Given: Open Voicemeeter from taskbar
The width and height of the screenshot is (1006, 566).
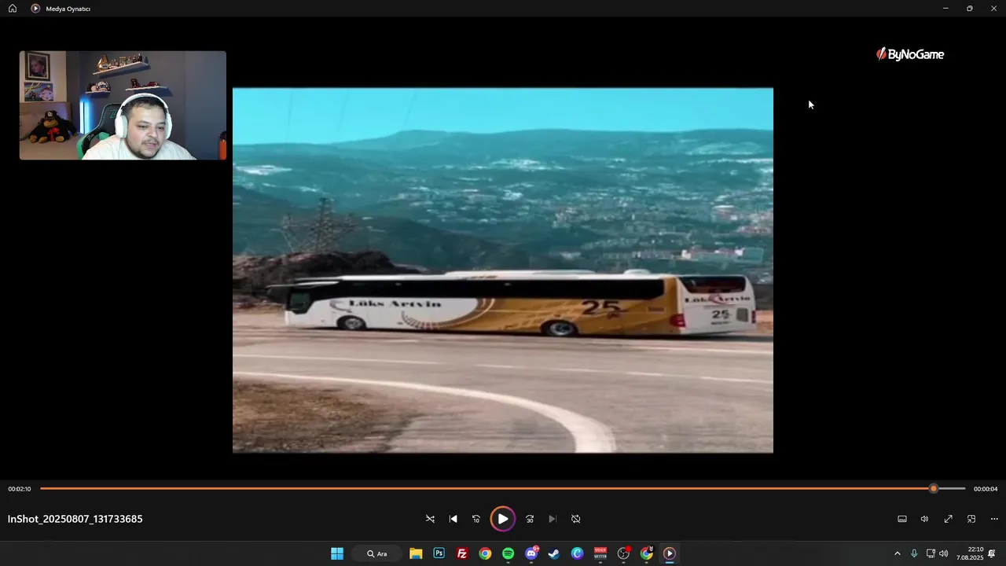Looking at the screenshot, I should coord(600,553).
